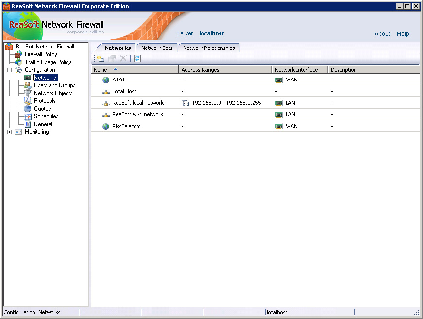Expand the Monitoring tree node
This screenshot has width=423, height=319.
[9, 132]
